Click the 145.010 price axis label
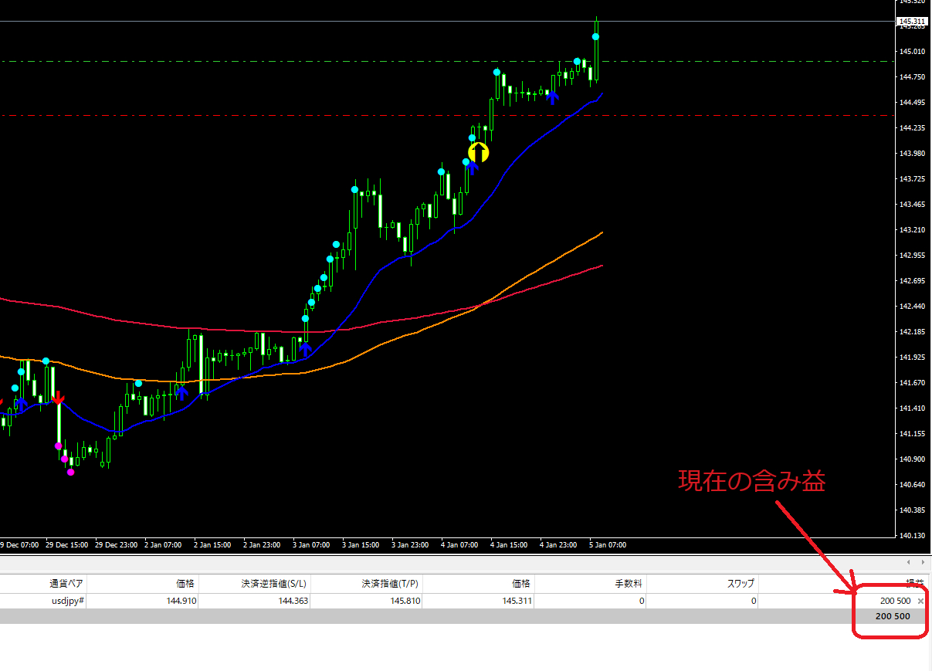Viewport: 932px width, 671px height. (913, 52)
